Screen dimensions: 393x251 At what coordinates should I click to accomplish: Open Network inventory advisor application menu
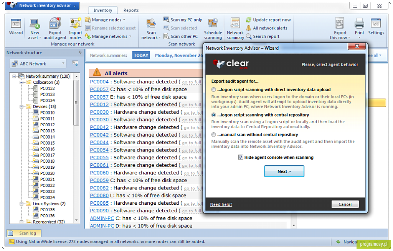(42, 5)
